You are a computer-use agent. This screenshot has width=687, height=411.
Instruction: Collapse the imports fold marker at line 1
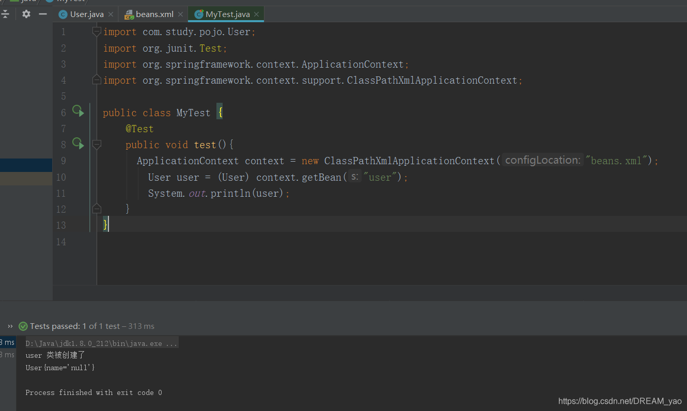coord(97,32)
